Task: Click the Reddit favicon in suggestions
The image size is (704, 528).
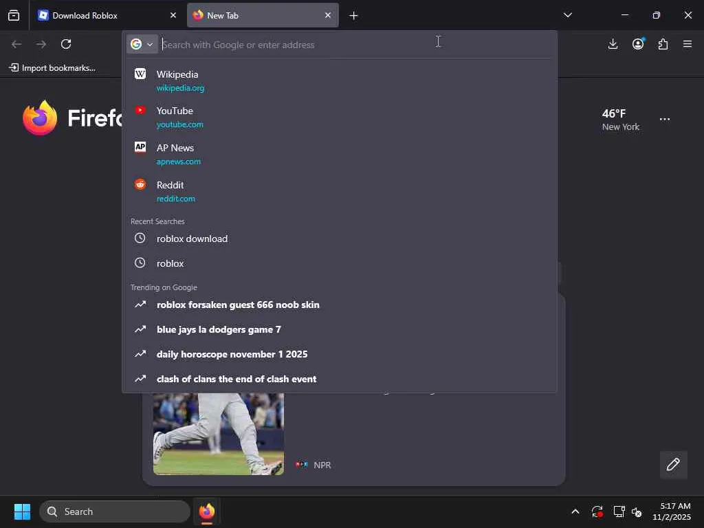Action: click(x=140, y=184)
